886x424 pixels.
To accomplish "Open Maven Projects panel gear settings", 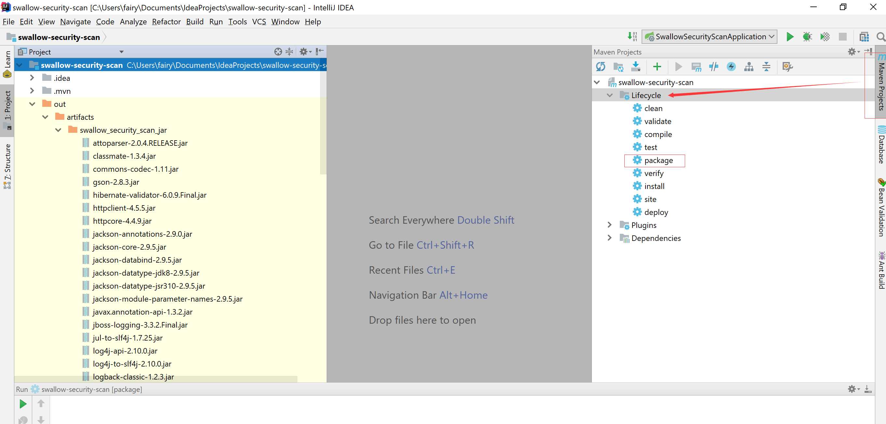I will 853,52.
